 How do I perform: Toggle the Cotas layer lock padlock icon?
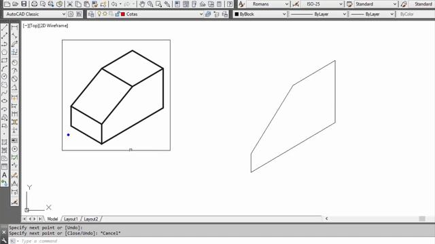point(117,14)
